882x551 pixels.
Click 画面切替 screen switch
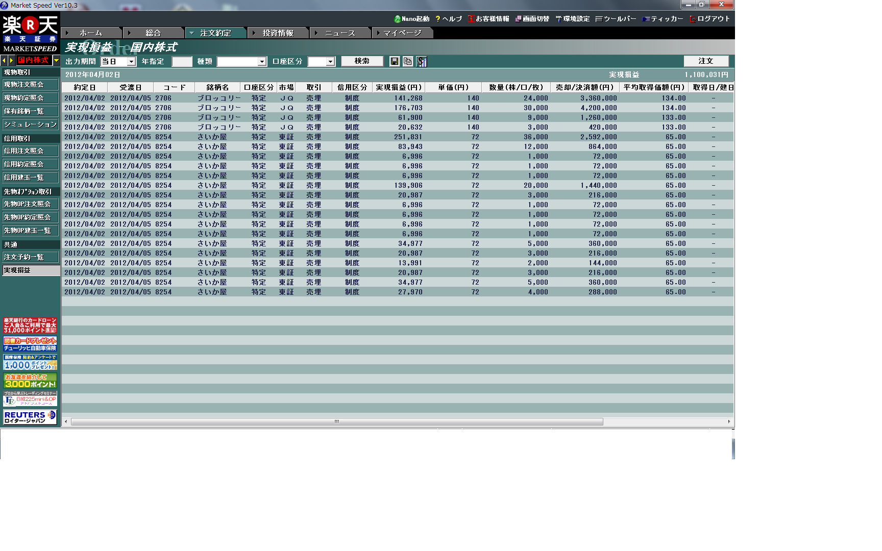click(532, 19)
